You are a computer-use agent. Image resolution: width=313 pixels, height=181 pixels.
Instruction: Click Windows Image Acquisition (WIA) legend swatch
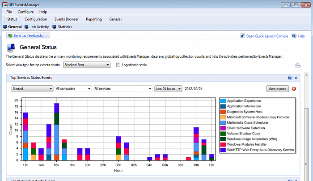tap(223, 139)
